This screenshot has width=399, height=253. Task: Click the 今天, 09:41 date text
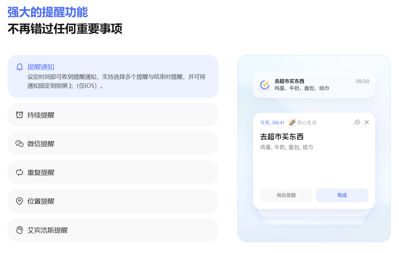click(272, 123)
